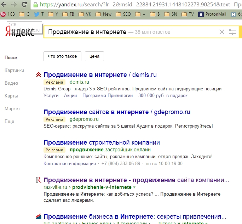The width and height of the screenshot is (242, 224).
Task: Click the red double-chevron icon beside demis.ru result
Action: 39,74
